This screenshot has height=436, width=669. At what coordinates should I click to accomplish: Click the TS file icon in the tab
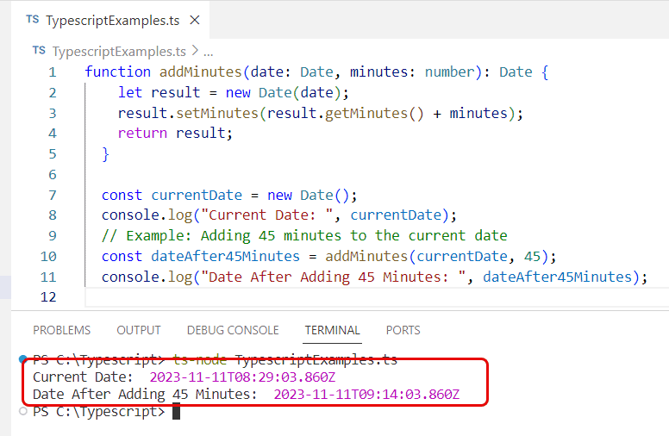tap(33, 20)
